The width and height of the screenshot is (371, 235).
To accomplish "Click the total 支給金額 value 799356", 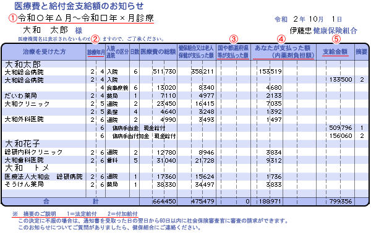I will tap(341, 202).
